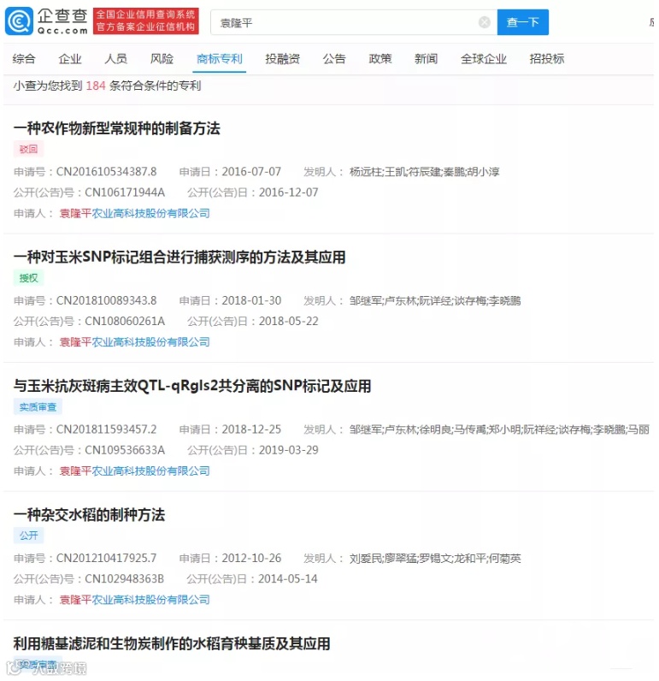Click application date 2018-12-25

pos(251,429)
